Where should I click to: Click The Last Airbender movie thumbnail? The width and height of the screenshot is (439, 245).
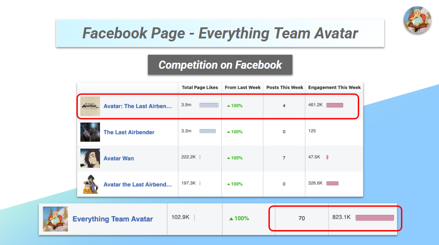click(x=90, y=132)
